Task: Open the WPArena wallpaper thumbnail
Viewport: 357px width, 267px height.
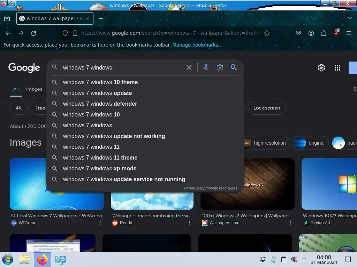Action: pos(29,184)
